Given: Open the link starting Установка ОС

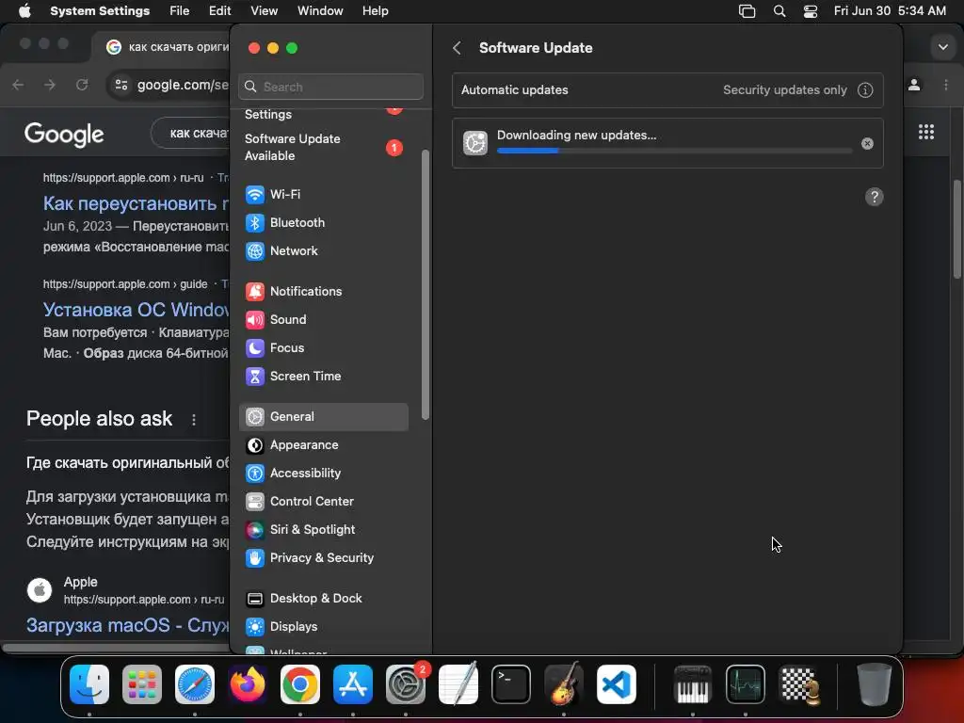Looking at the screenshot, I should pyautogui.click(x=136, y=309).
